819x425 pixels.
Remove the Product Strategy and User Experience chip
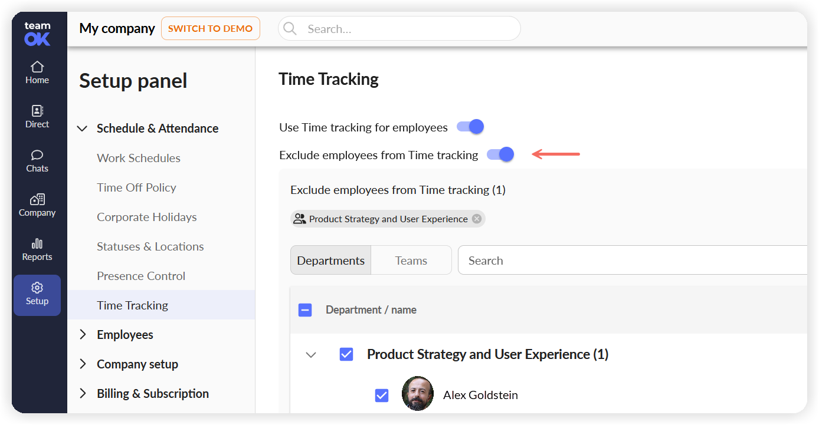click(477, 219)
